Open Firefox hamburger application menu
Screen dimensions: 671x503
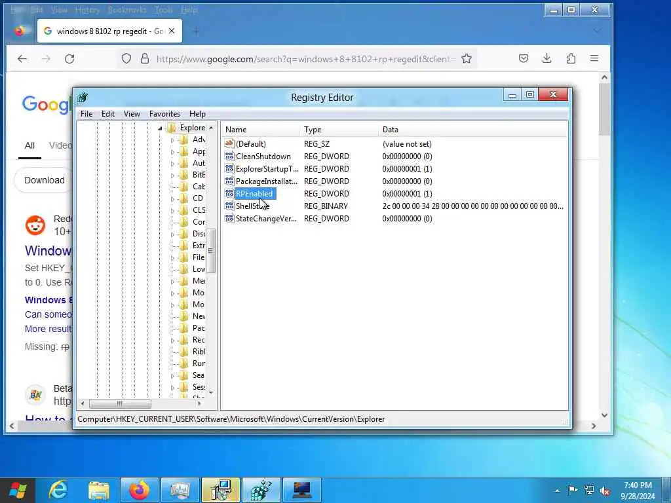tap(594, 58)
